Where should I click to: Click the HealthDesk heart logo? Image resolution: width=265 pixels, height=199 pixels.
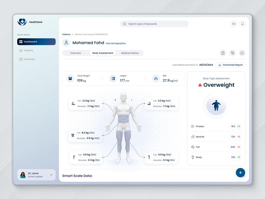(x=22, y=22)
